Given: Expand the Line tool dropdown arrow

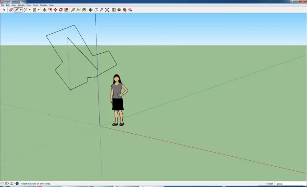Looking at the screenshot, I should (21, 9).
